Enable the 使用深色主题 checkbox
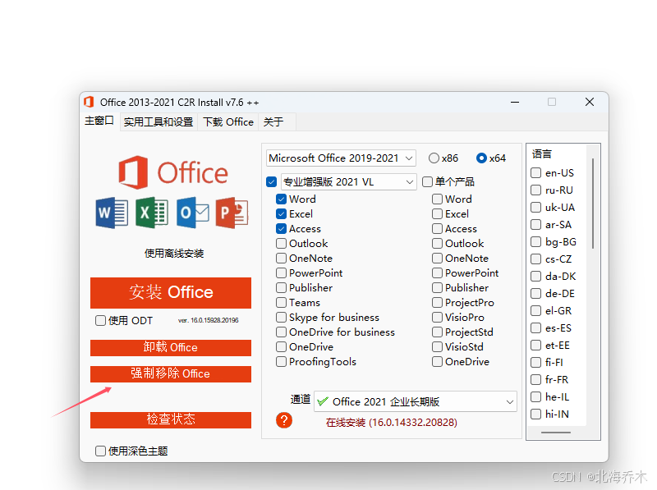This screenshot has width=657, height=490. pos(100,451)
